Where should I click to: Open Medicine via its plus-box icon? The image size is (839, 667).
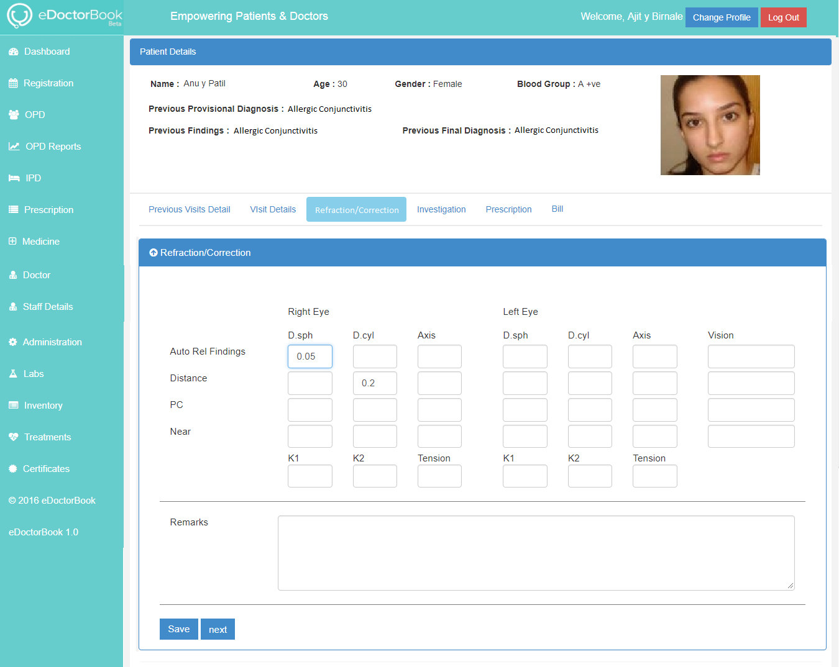12,242
